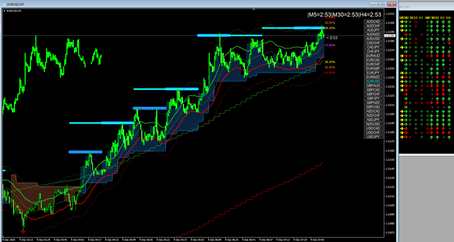The image size is (454, 242).
Task: Click the 9 Dec 06:09 time axis label
Action: 215,240
